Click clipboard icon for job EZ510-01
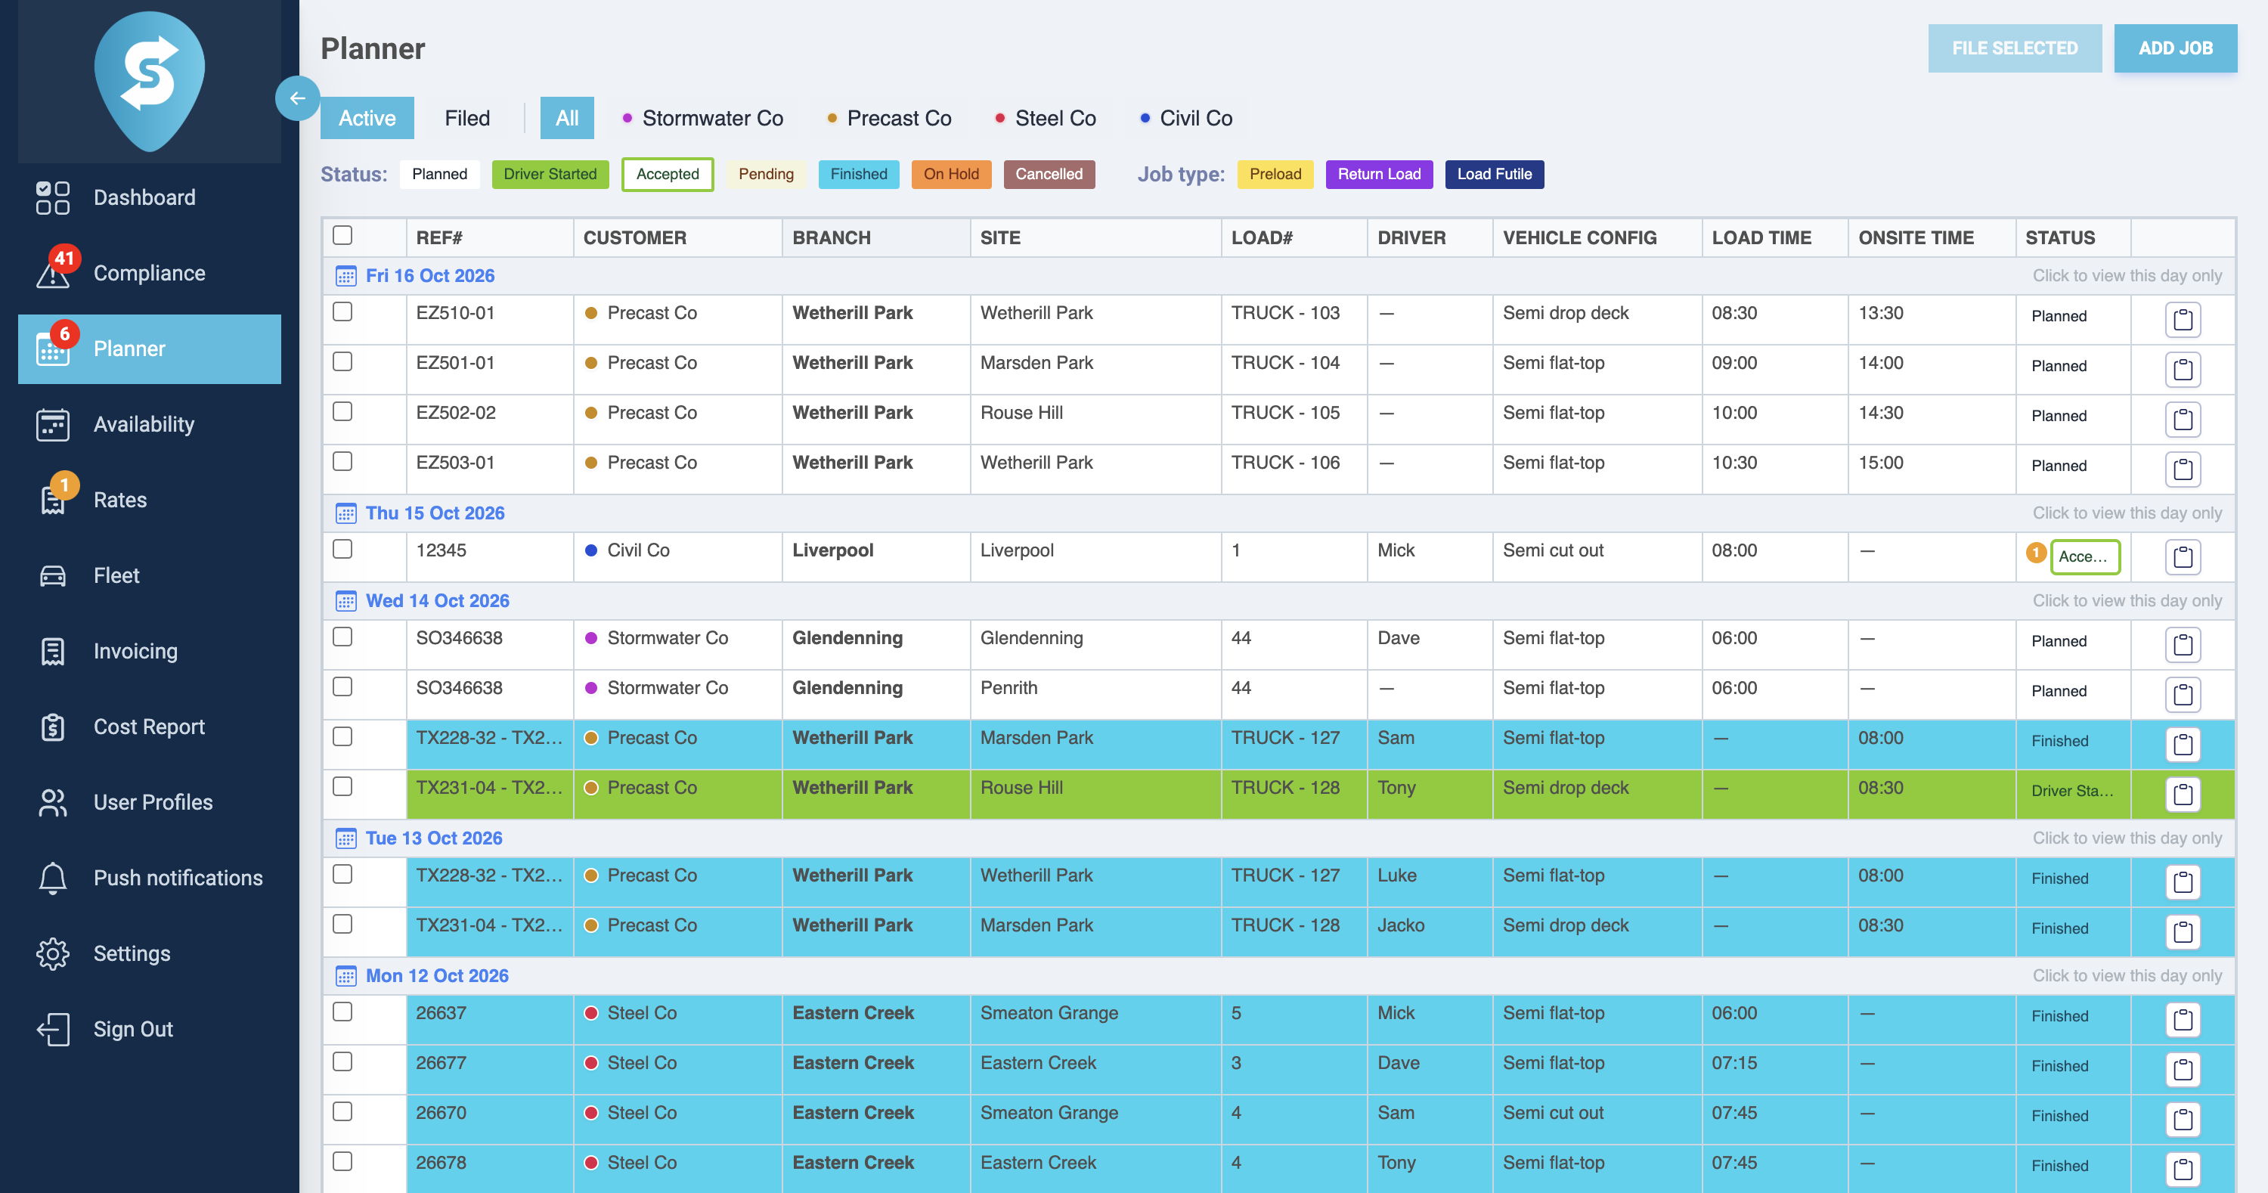This screenshot has height=1193, width=2268. click(x=2183, y=320)
